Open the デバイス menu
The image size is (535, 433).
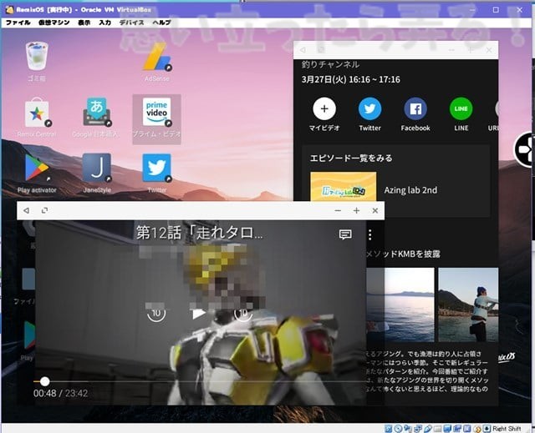[132, 23]
